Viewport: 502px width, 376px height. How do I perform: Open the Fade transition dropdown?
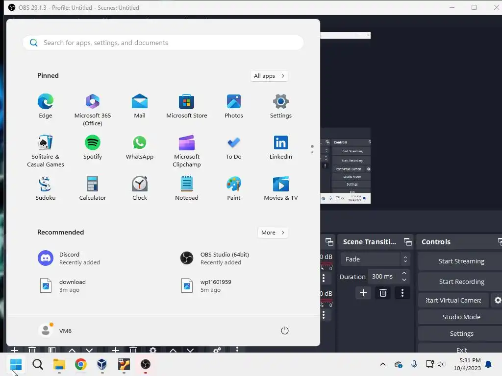tap(375, 259)
